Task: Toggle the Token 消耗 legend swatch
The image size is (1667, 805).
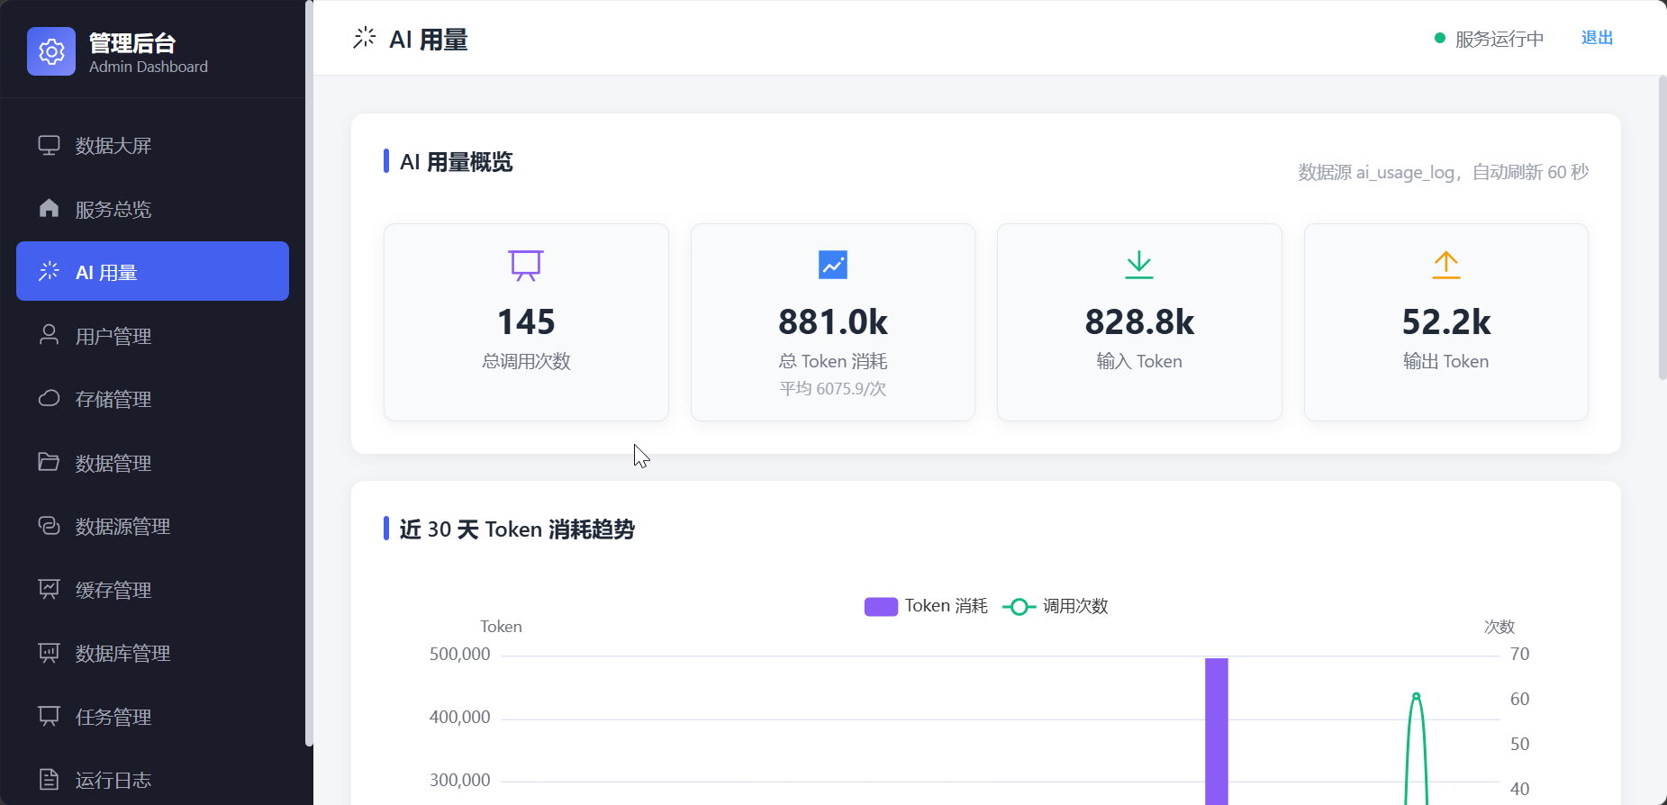Action: coord(881,606)
